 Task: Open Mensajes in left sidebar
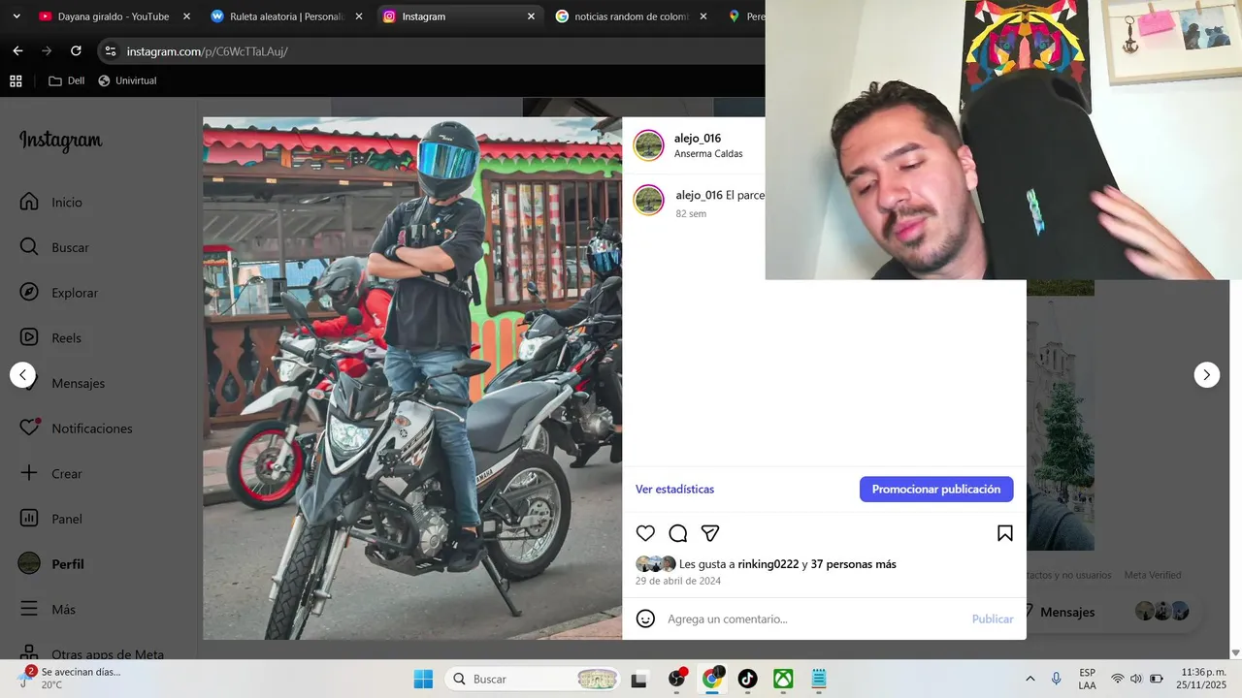pyautogui.click(x=78, y=383)
